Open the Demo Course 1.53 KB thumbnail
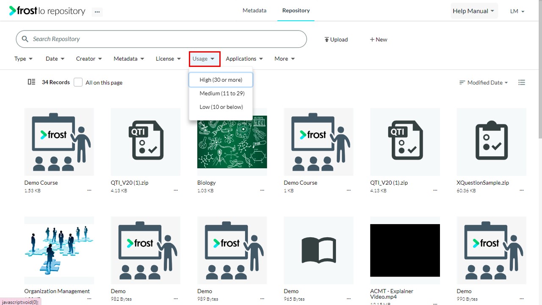542x305 pixels. click(x=59, y=142)
